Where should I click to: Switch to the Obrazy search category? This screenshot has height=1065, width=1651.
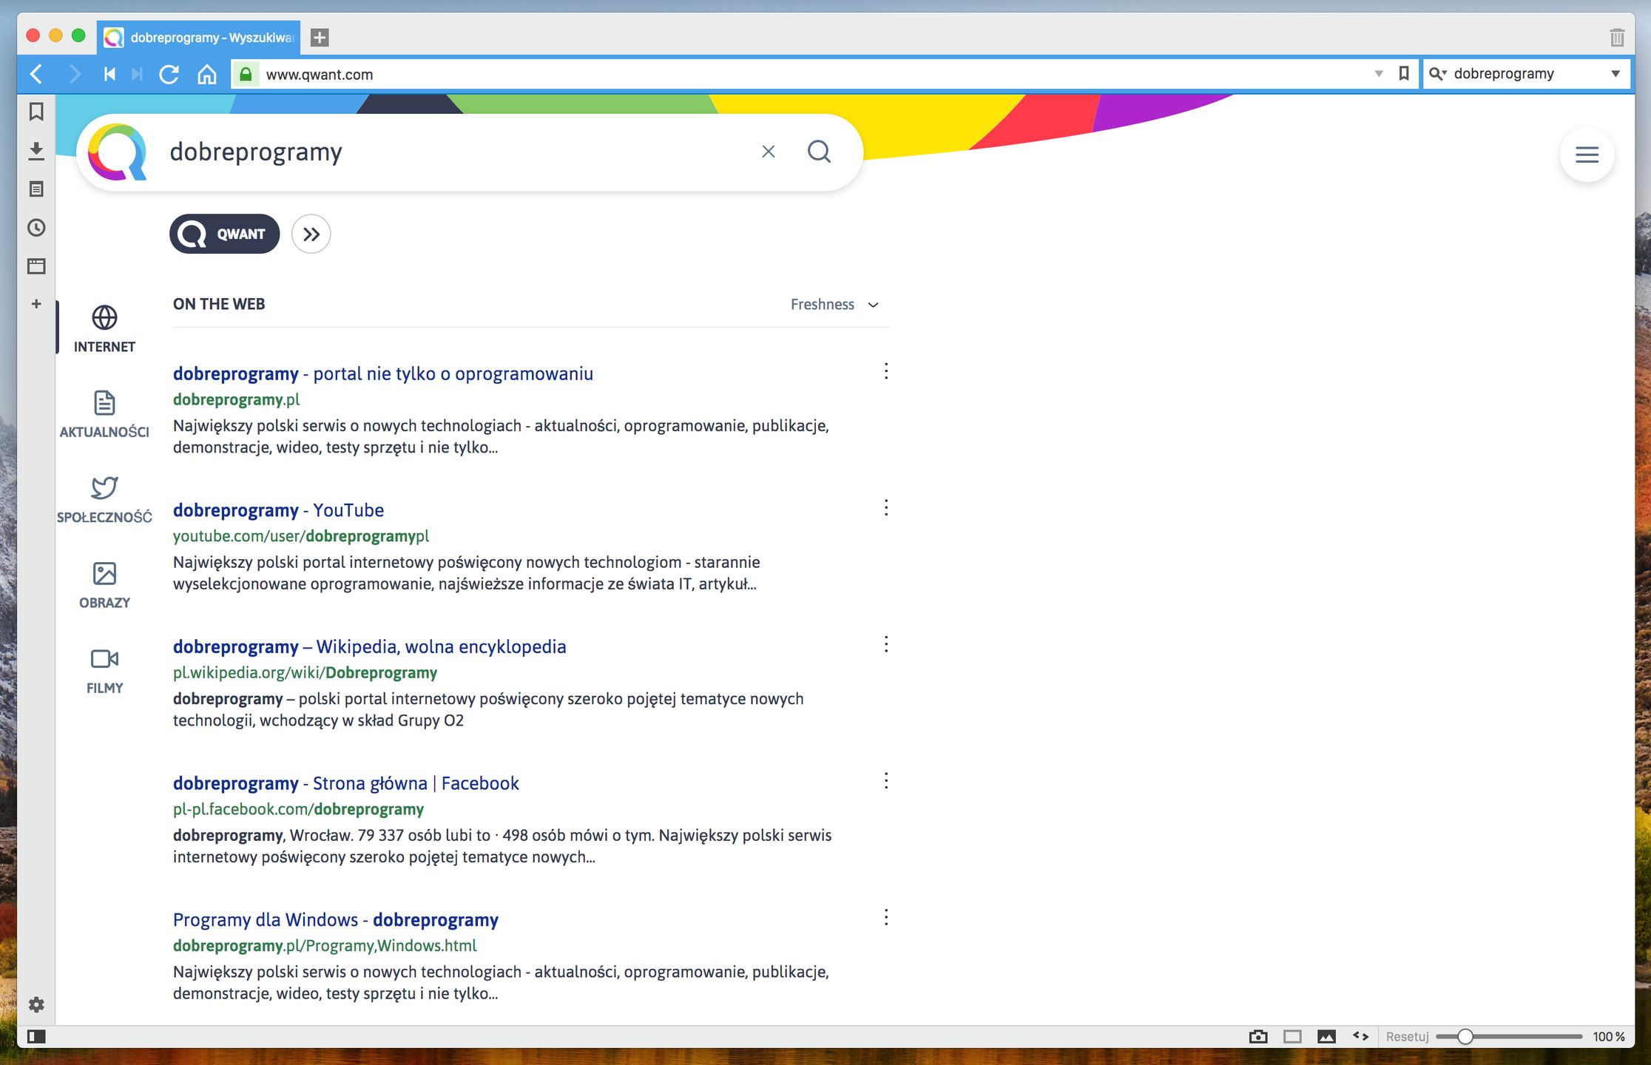point(104,584)
